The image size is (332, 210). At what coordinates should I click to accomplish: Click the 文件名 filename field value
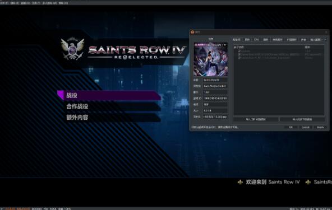(215, 116)
